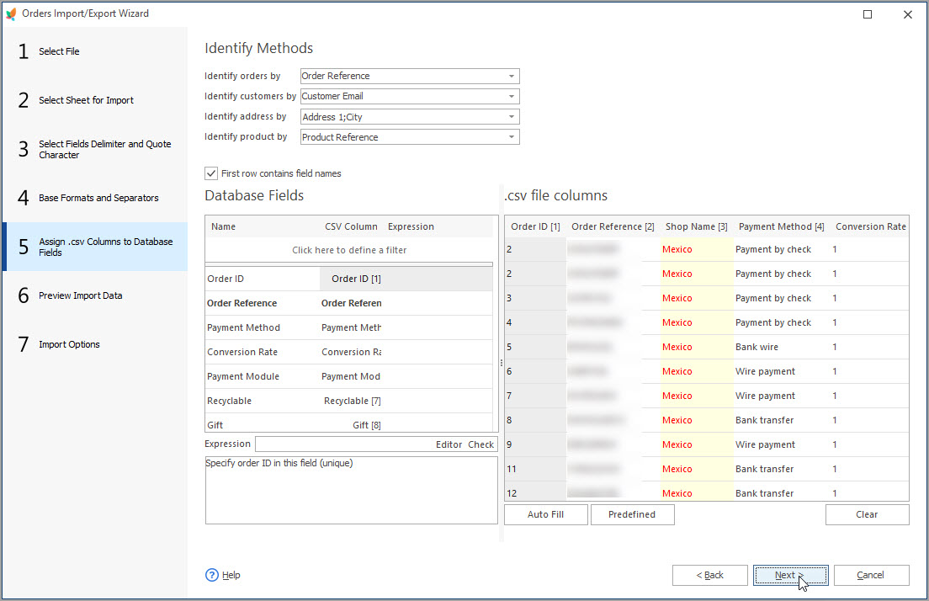929x601 pixels.
Task: Click the Payment Method [4] csv column header
Action: point(781,226)
